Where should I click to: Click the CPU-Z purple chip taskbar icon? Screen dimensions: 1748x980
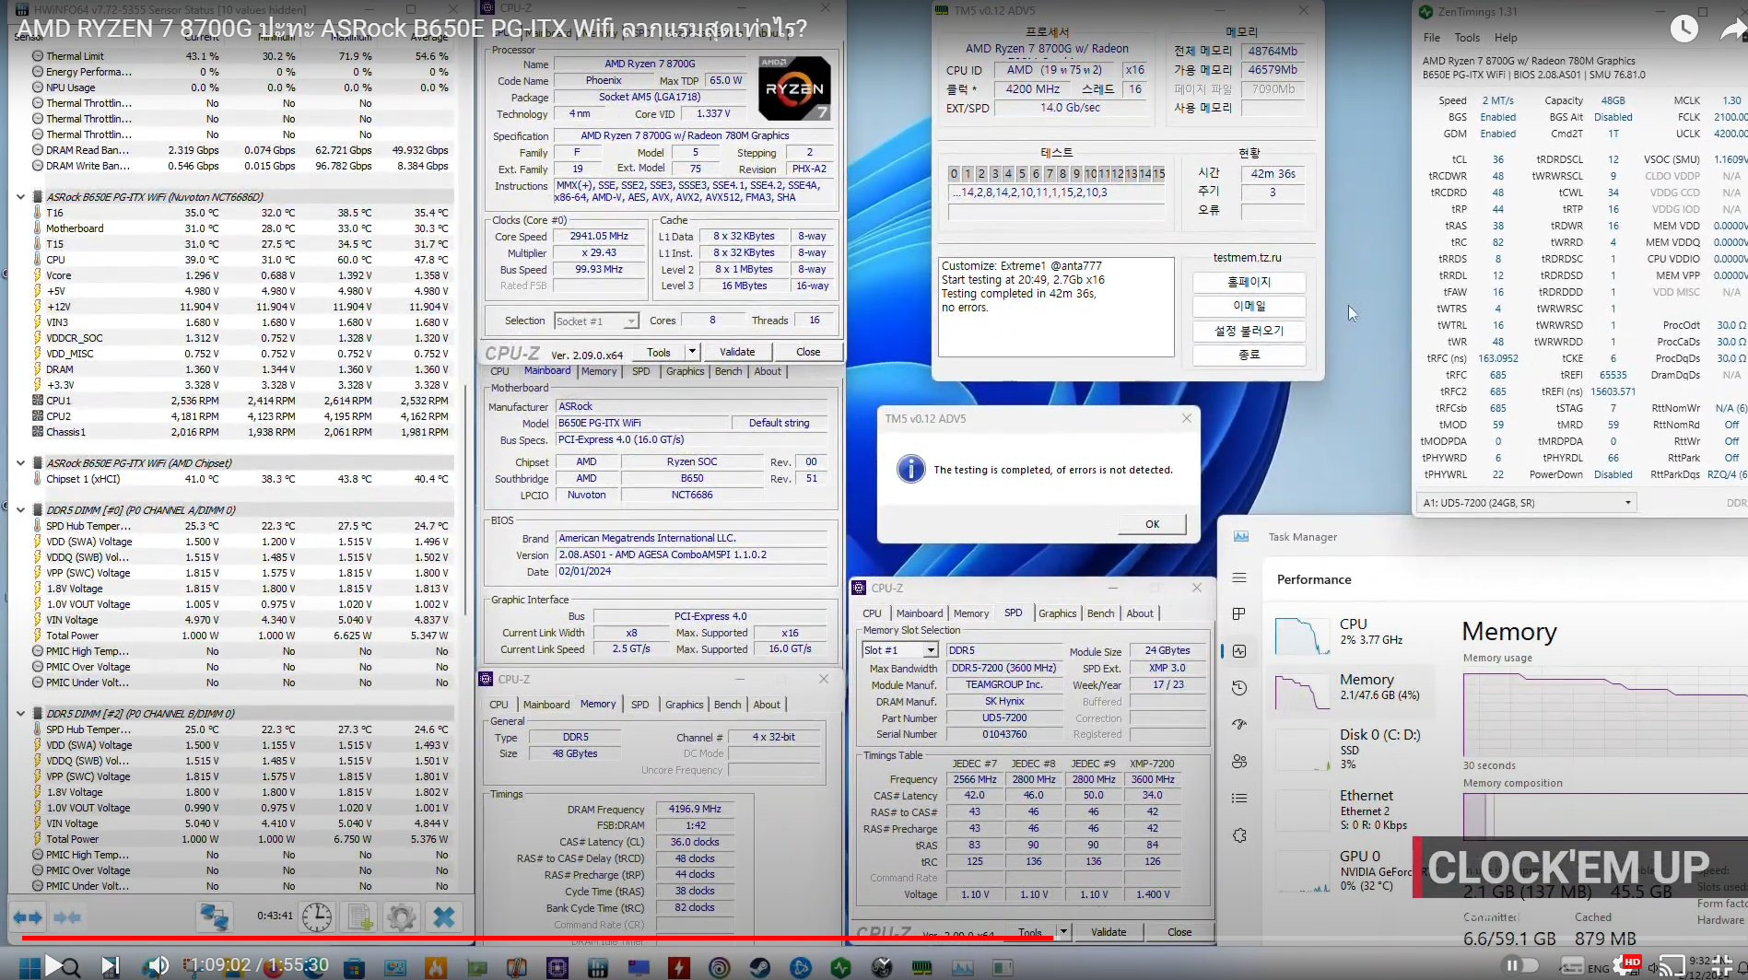557,967
